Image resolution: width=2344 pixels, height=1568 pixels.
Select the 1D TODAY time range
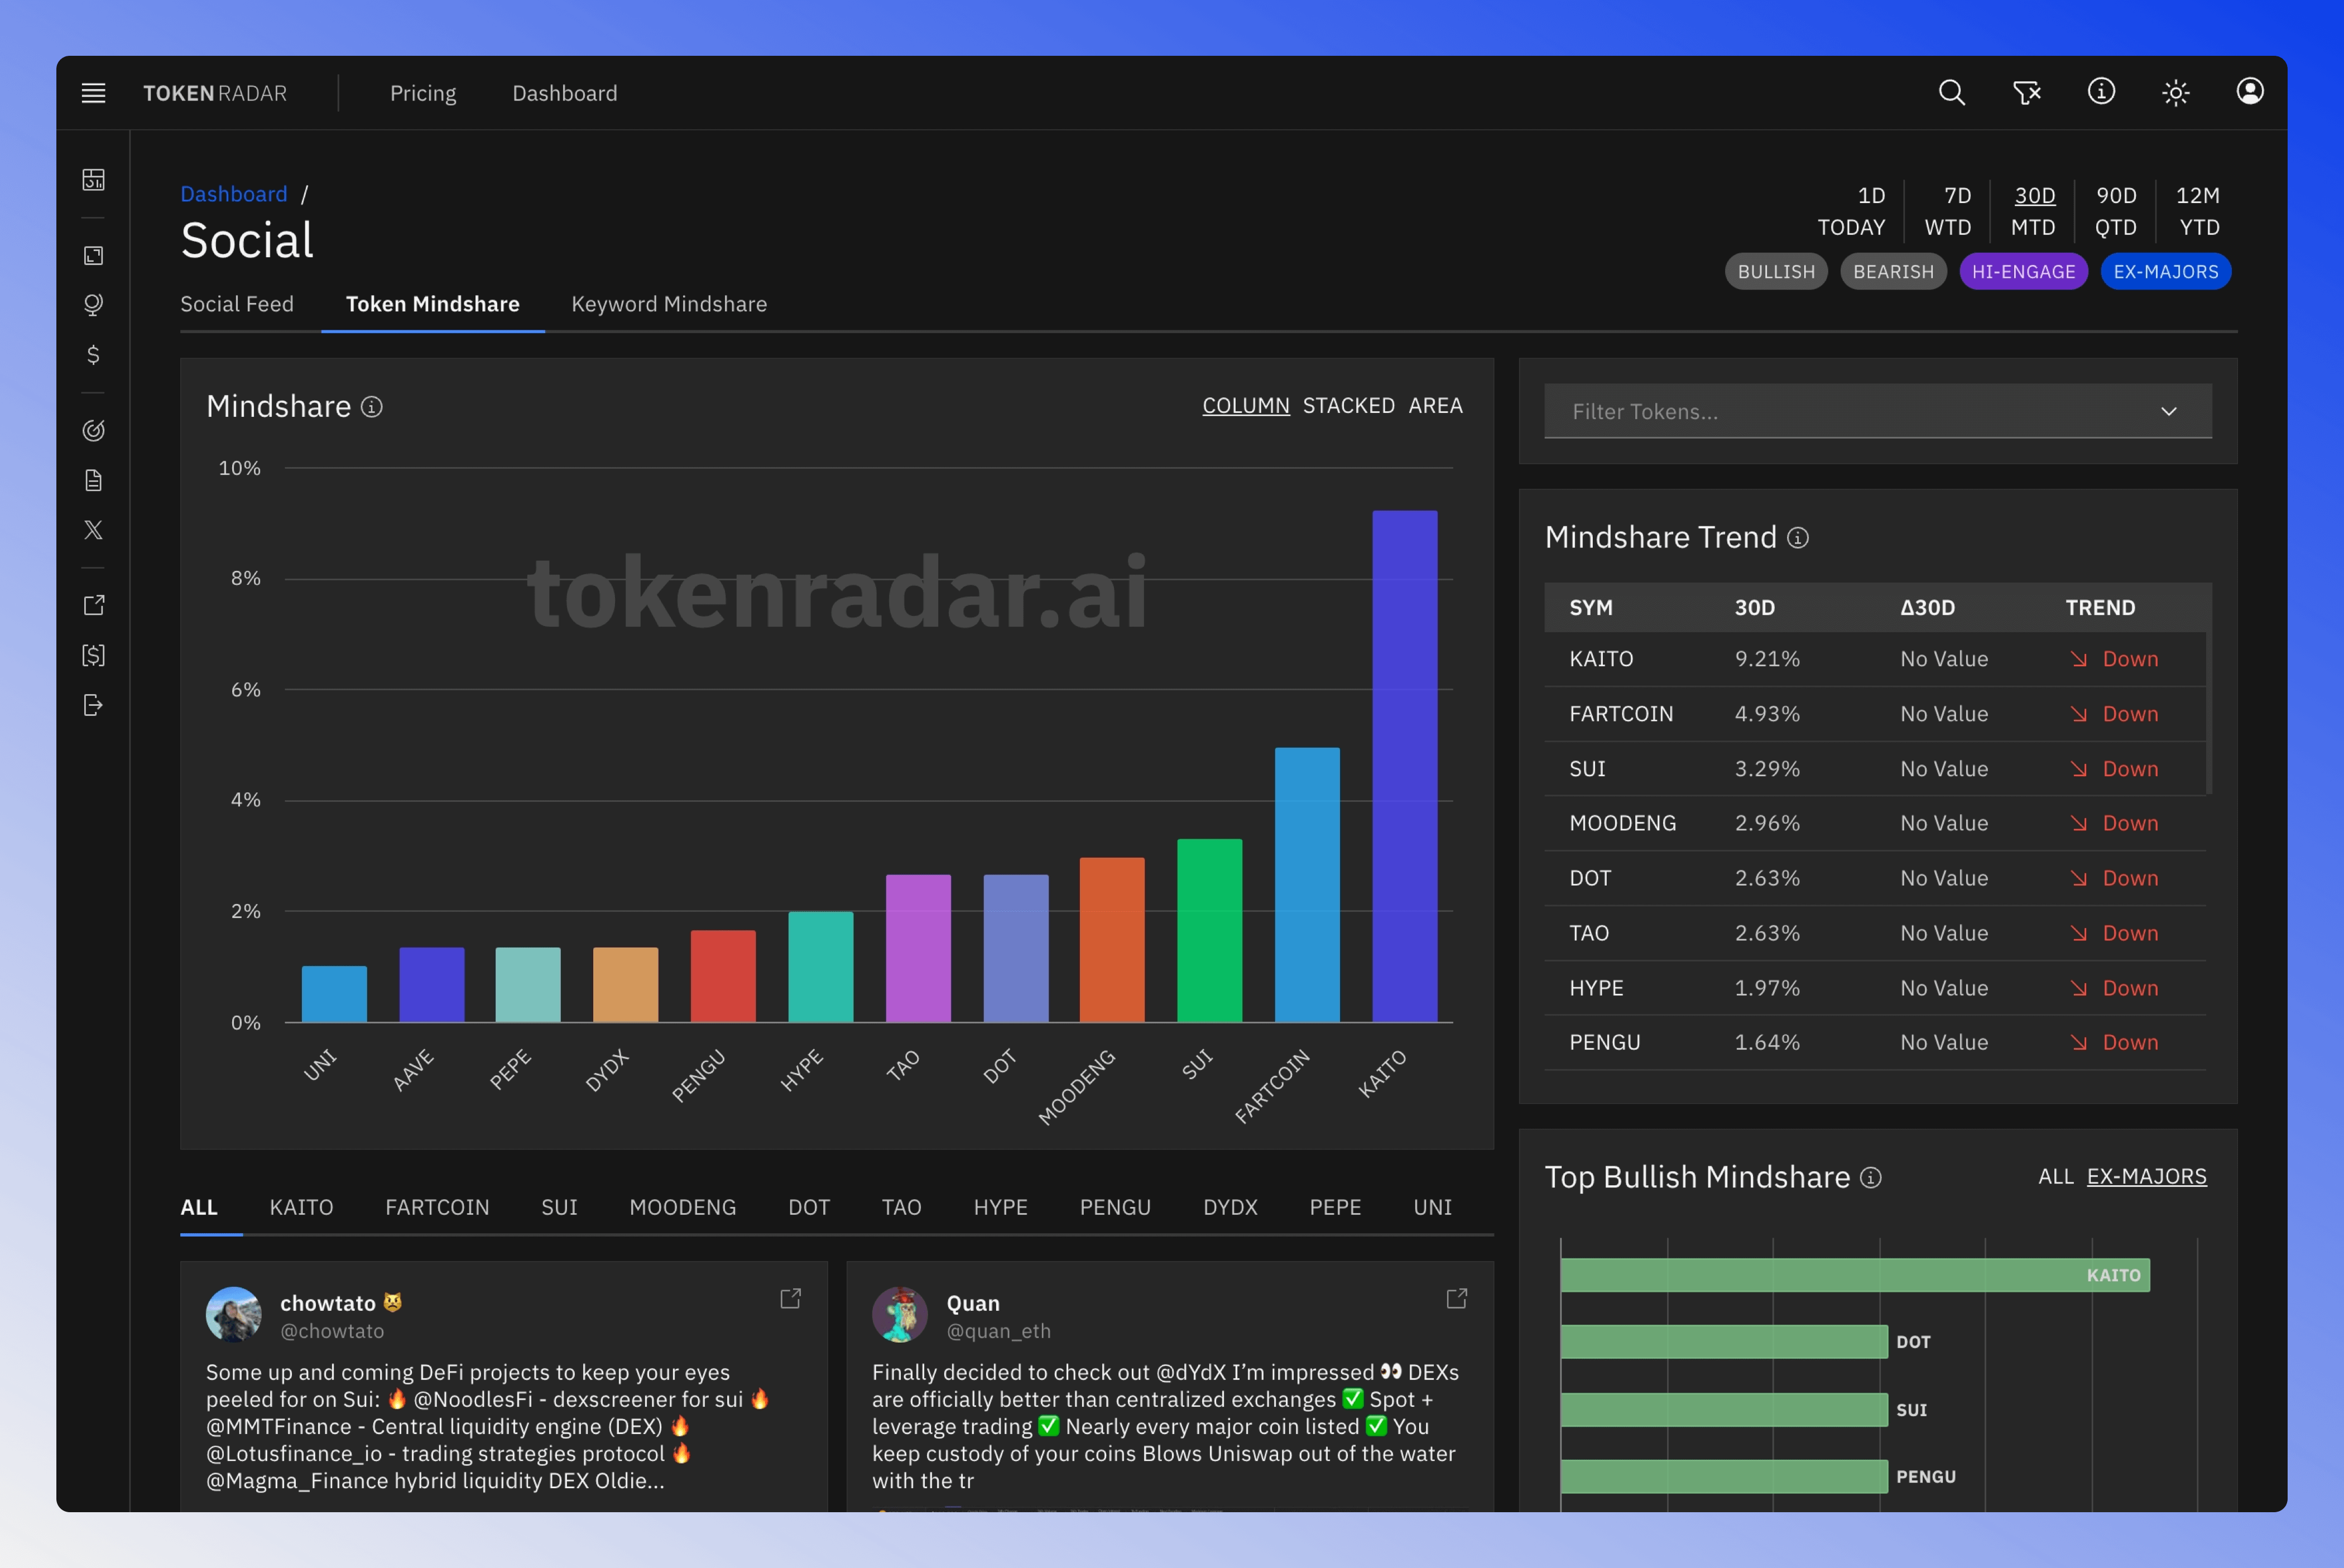(1851, 211)
